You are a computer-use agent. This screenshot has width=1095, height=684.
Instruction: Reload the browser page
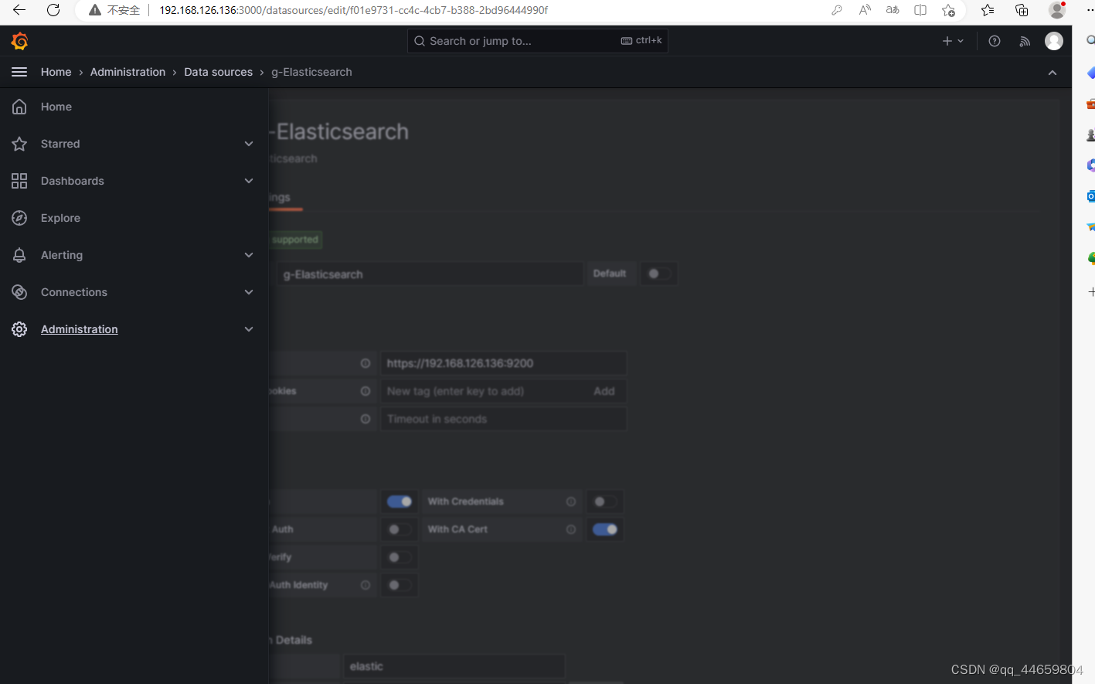53,10
